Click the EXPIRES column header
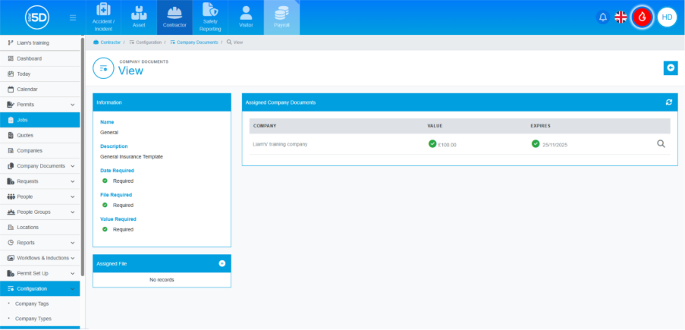The image size is (685, 330). click(540, 126)
